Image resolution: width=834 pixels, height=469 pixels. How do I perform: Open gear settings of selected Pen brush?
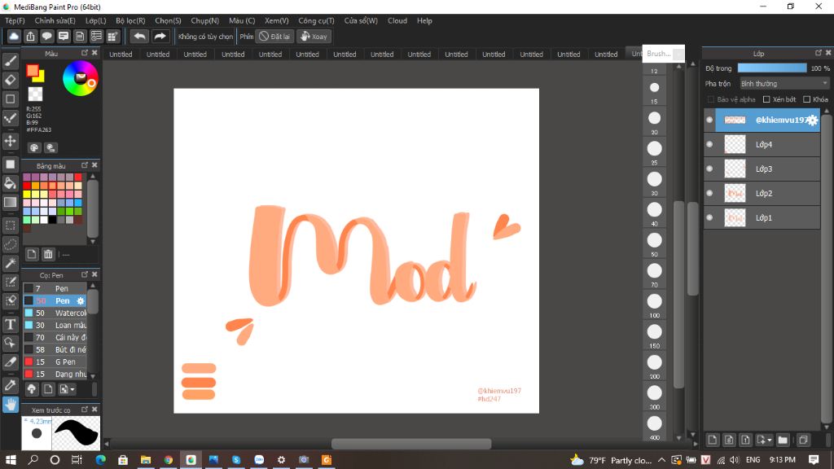[81, 301]
